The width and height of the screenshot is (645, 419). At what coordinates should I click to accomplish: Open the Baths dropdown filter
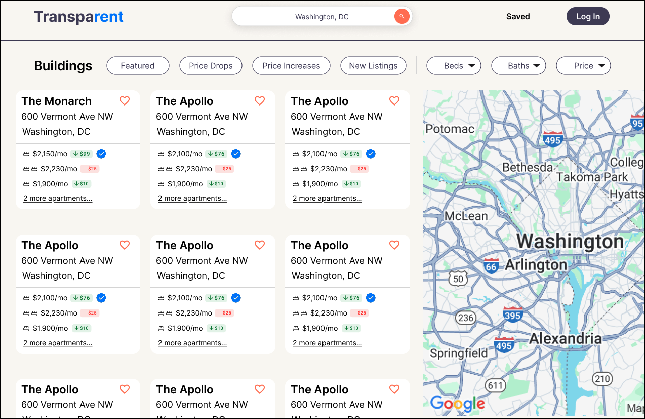tap(519, 66)
